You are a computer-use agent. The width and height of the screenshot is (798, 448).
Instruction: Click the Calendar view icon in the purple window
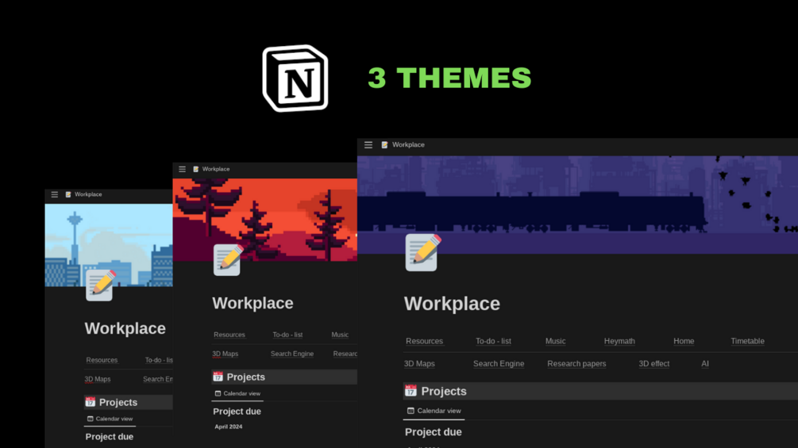411,411
